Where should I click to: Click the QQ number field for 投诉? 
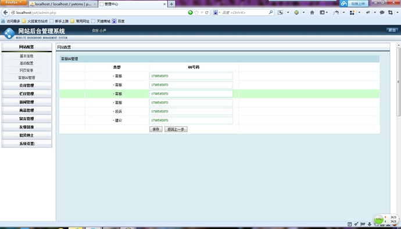[191, 111]
